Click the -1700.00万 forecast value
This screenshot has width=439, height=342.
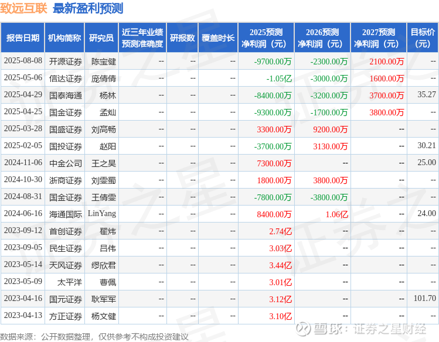coord(329,112)
